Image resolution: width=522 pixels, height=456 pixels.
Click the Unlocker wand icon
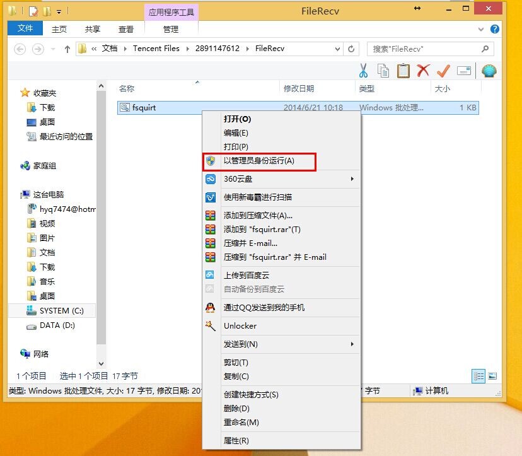(211, 326)
